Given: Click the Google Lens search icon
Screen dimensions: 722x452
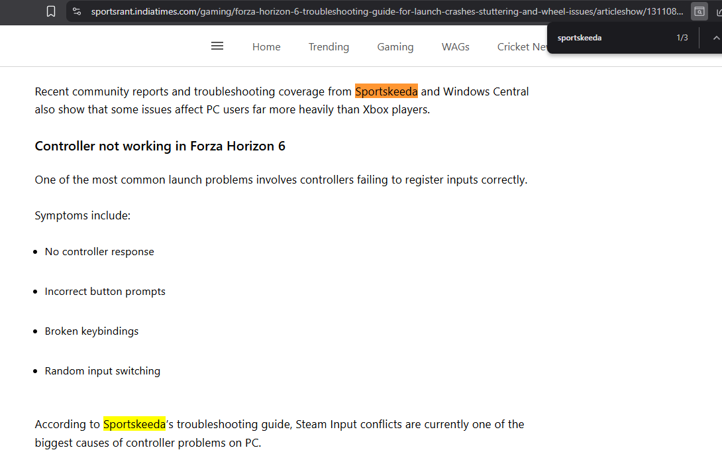Looking at the screenshot, I should (699, 11).
